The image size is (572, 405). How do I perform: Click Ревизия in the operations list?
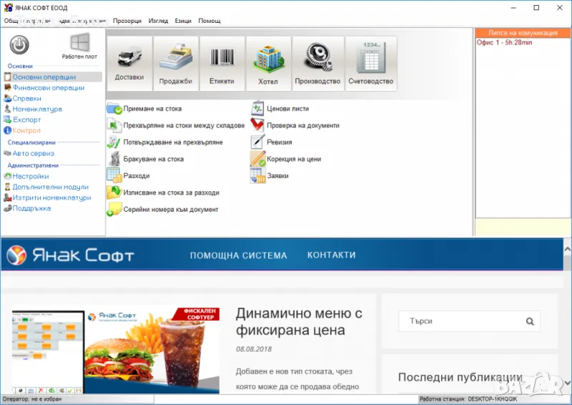click(x=280, y=142)
